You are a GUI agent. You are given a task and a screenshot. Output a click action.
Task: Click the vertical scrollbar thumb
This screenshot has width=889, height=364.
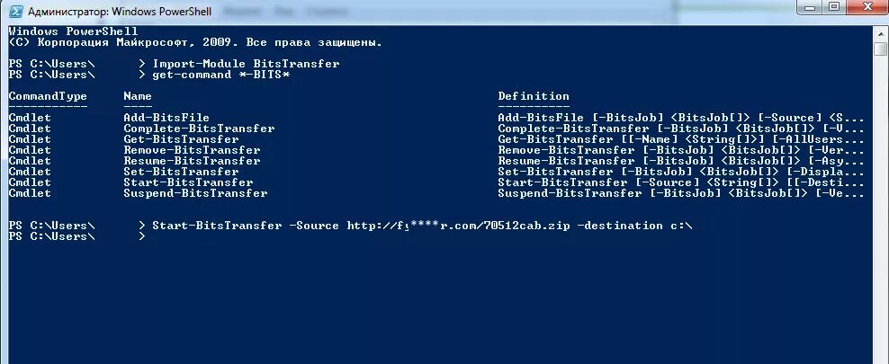tap(881, 49)
